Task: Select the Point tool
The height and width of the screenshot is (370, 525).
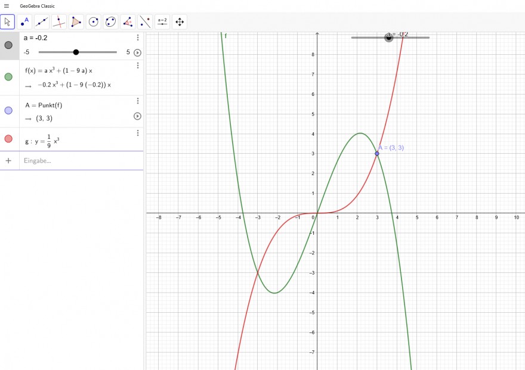Action: [x=25, y=22]
